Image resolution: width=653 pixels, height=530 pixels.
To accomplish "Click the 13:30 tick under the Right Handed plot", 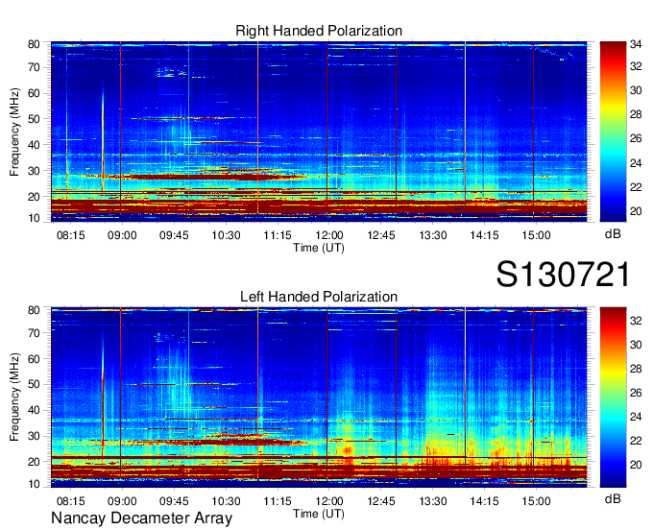I will 433,235.
